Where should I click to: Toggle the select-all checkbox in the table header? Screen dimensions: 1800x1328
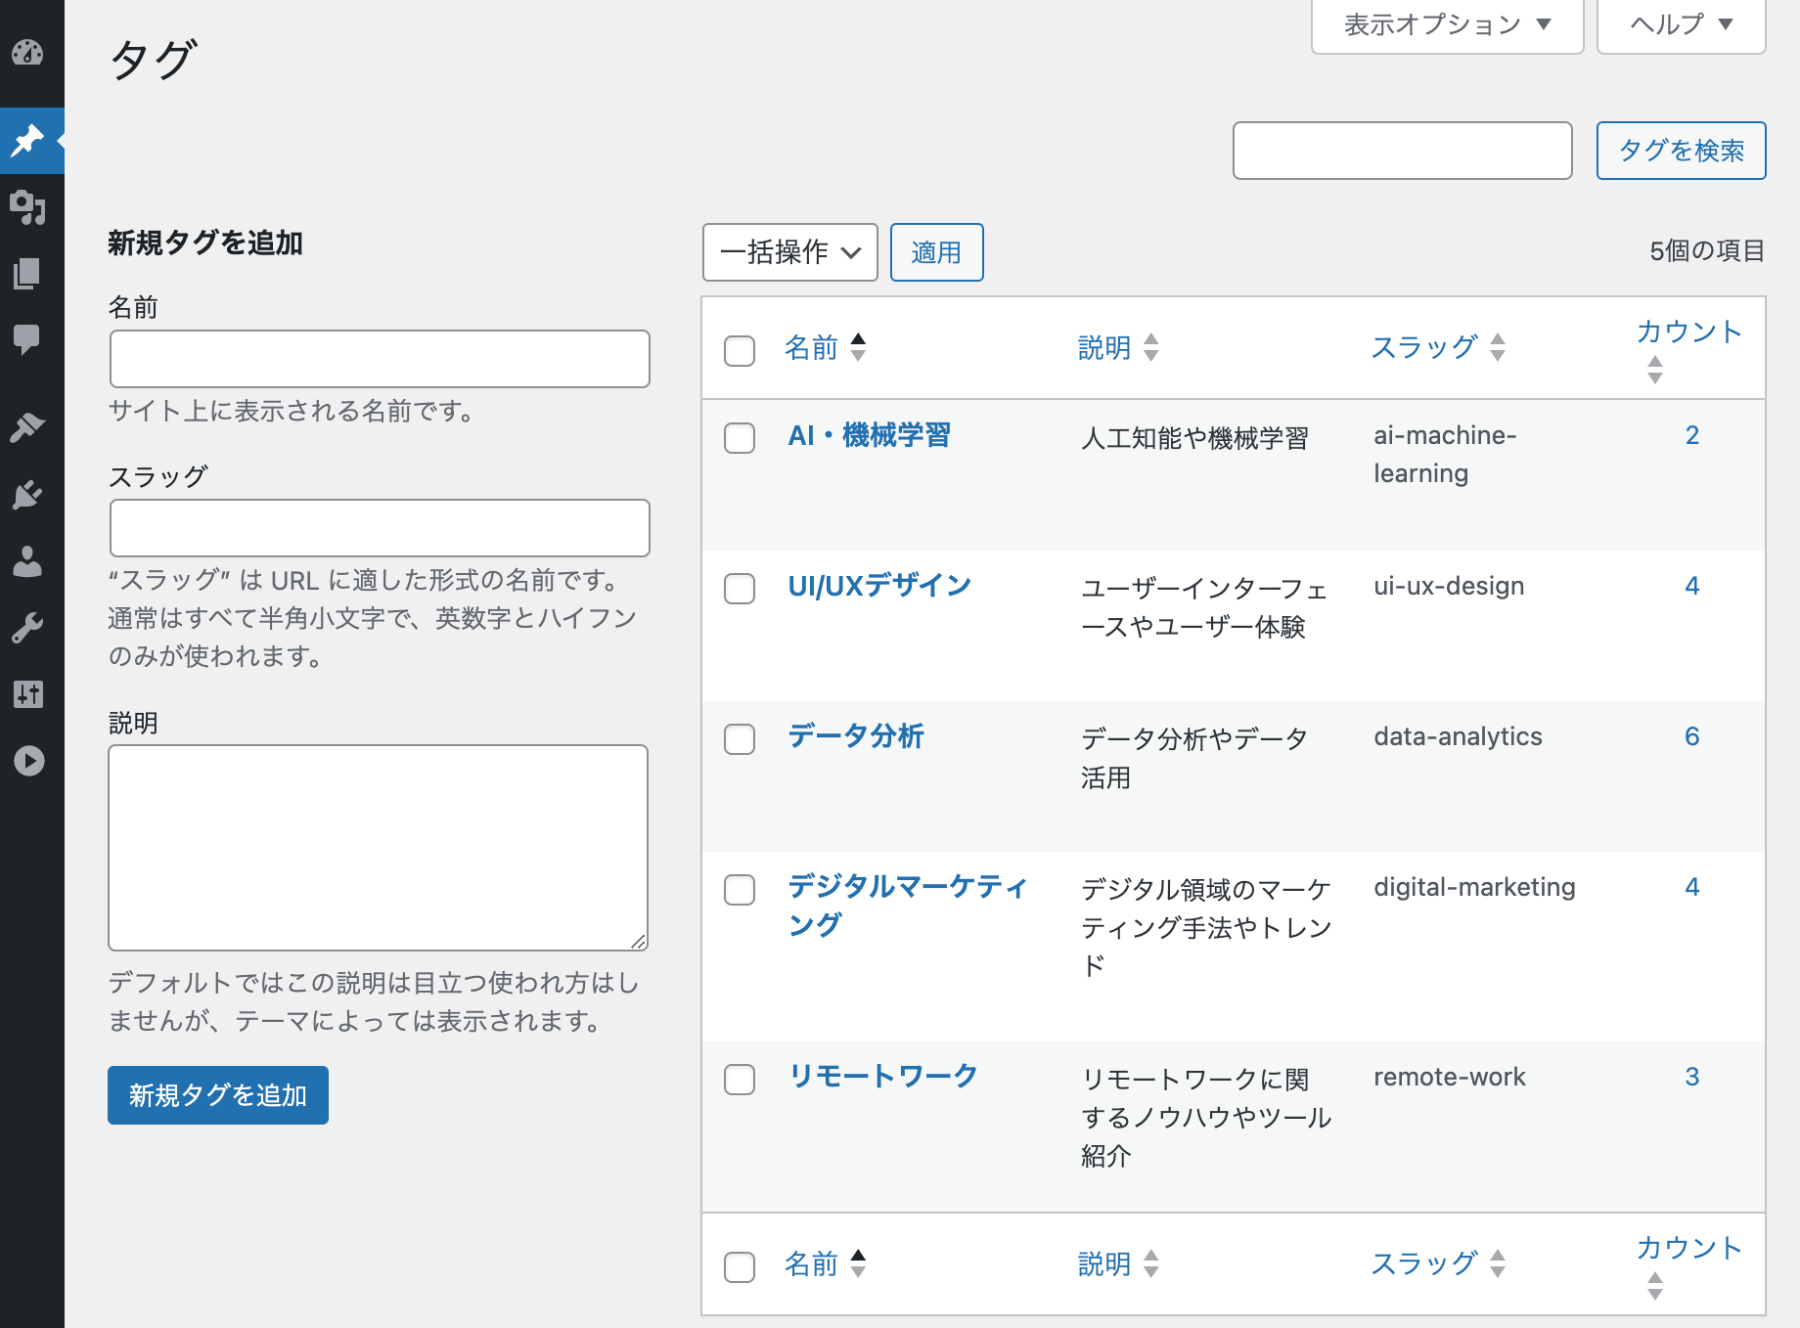[x=740, y=350]
